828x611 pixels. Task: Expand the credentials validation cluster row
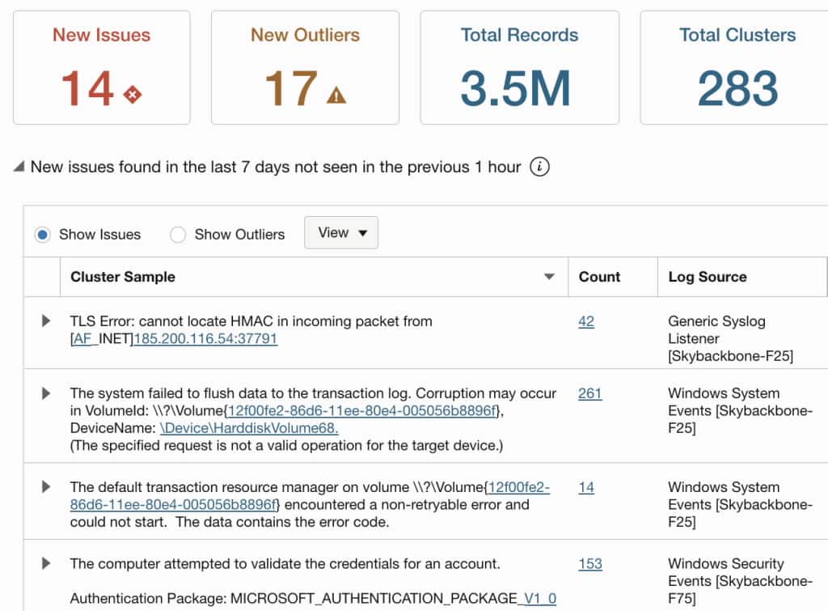(44, 564)
